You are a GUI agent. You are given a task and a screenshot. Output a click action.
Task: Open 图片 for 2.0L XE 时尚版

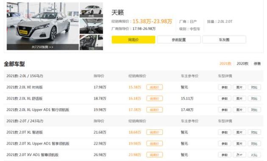tap(239, 87)
